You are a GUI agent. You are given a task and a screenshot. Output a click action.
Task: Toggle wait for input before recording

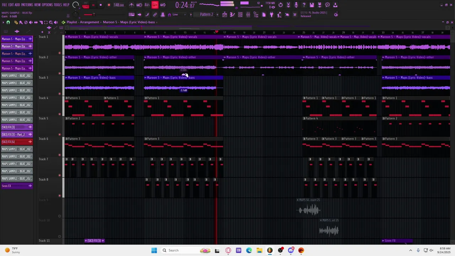pyautogui.click(x=139, y=5)
